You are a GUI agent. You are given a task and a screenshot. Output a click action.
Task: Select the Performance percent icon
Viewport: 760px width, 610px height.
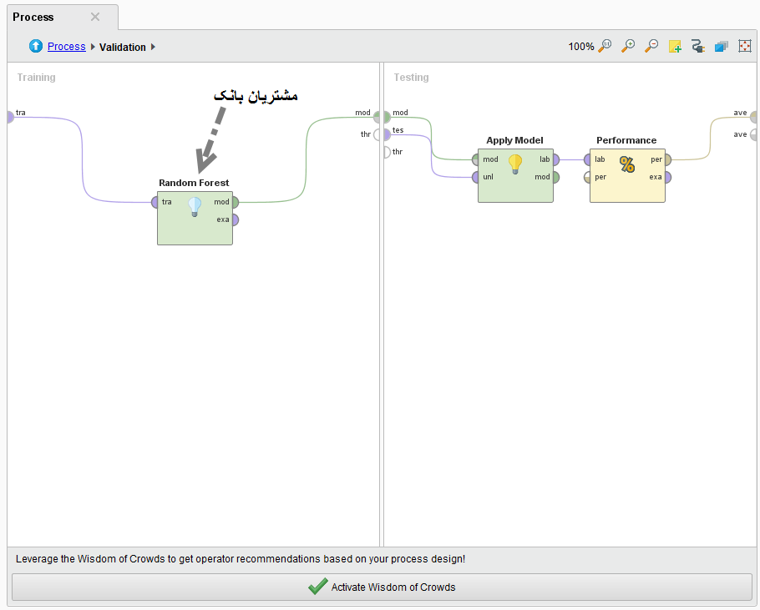pos(626,164)
